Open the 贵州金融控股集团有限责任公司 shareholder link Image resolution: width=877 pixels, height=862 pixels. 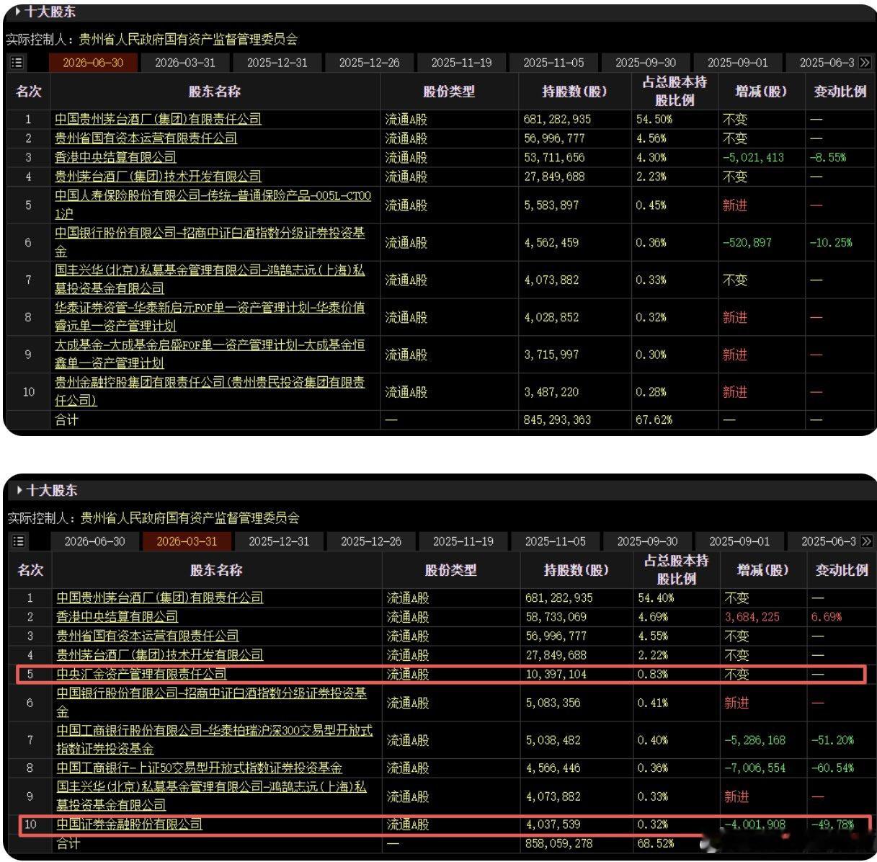(x=210, y=391)
